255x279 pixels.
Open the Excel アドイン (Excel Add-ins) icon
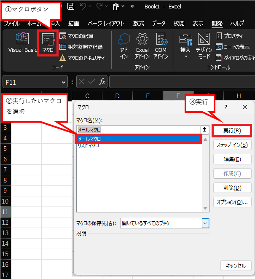(142, 46)
